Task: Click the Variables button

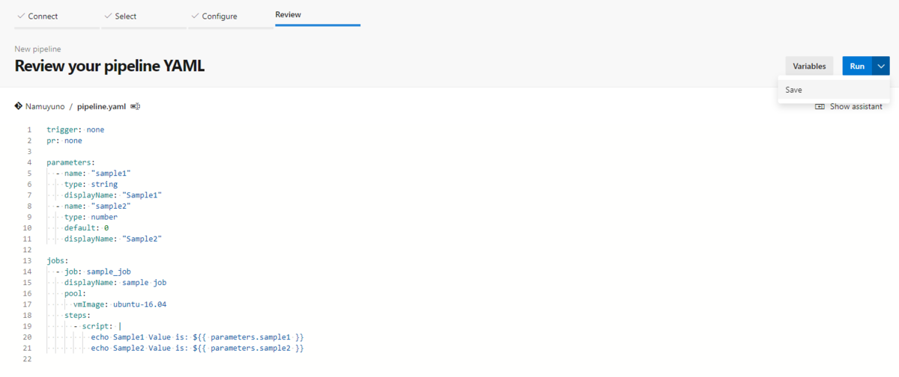Action: 809,66
